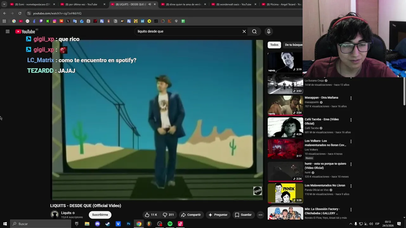This screenshot has height=228, width=406.
Task: Dislike the video showing 311
Action: coord(168,215)
